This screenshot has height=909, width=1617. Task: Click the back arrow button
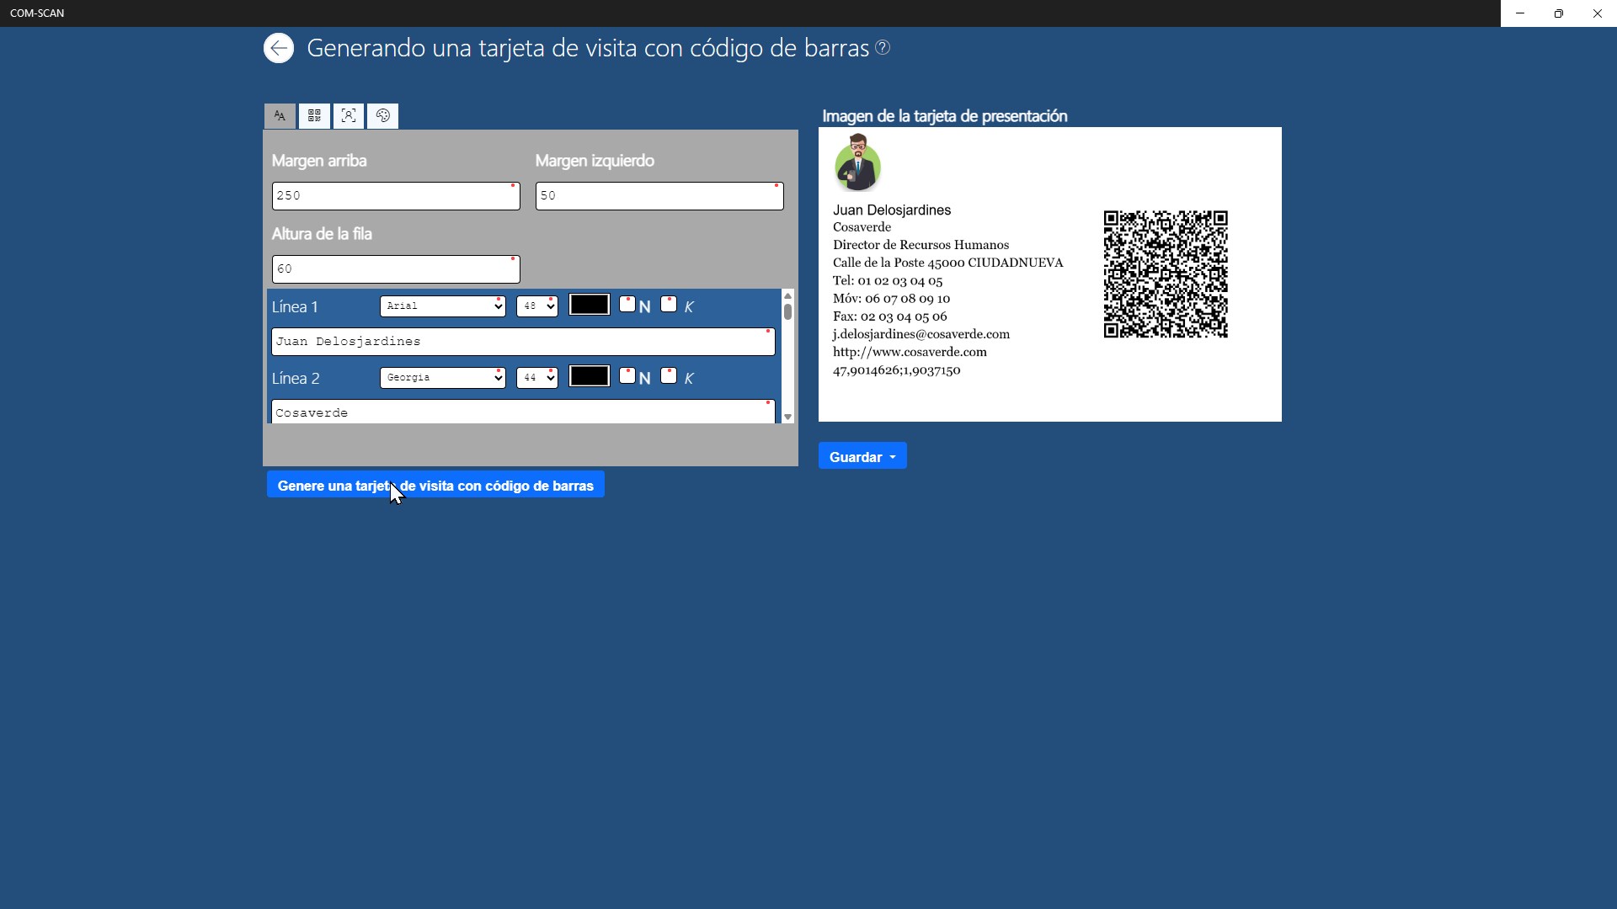pyautogui.click(x=279, y=48)
